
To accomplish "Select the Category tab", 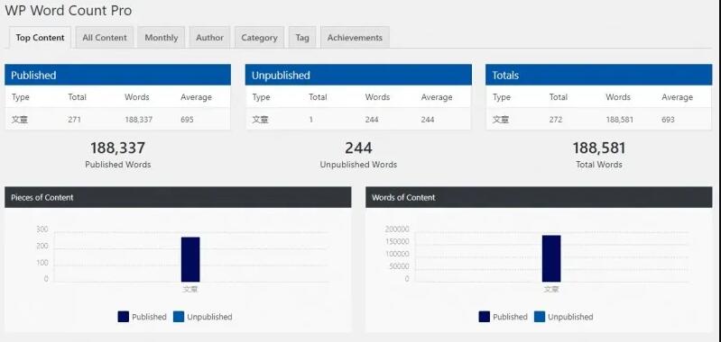I will coord(259,38).
